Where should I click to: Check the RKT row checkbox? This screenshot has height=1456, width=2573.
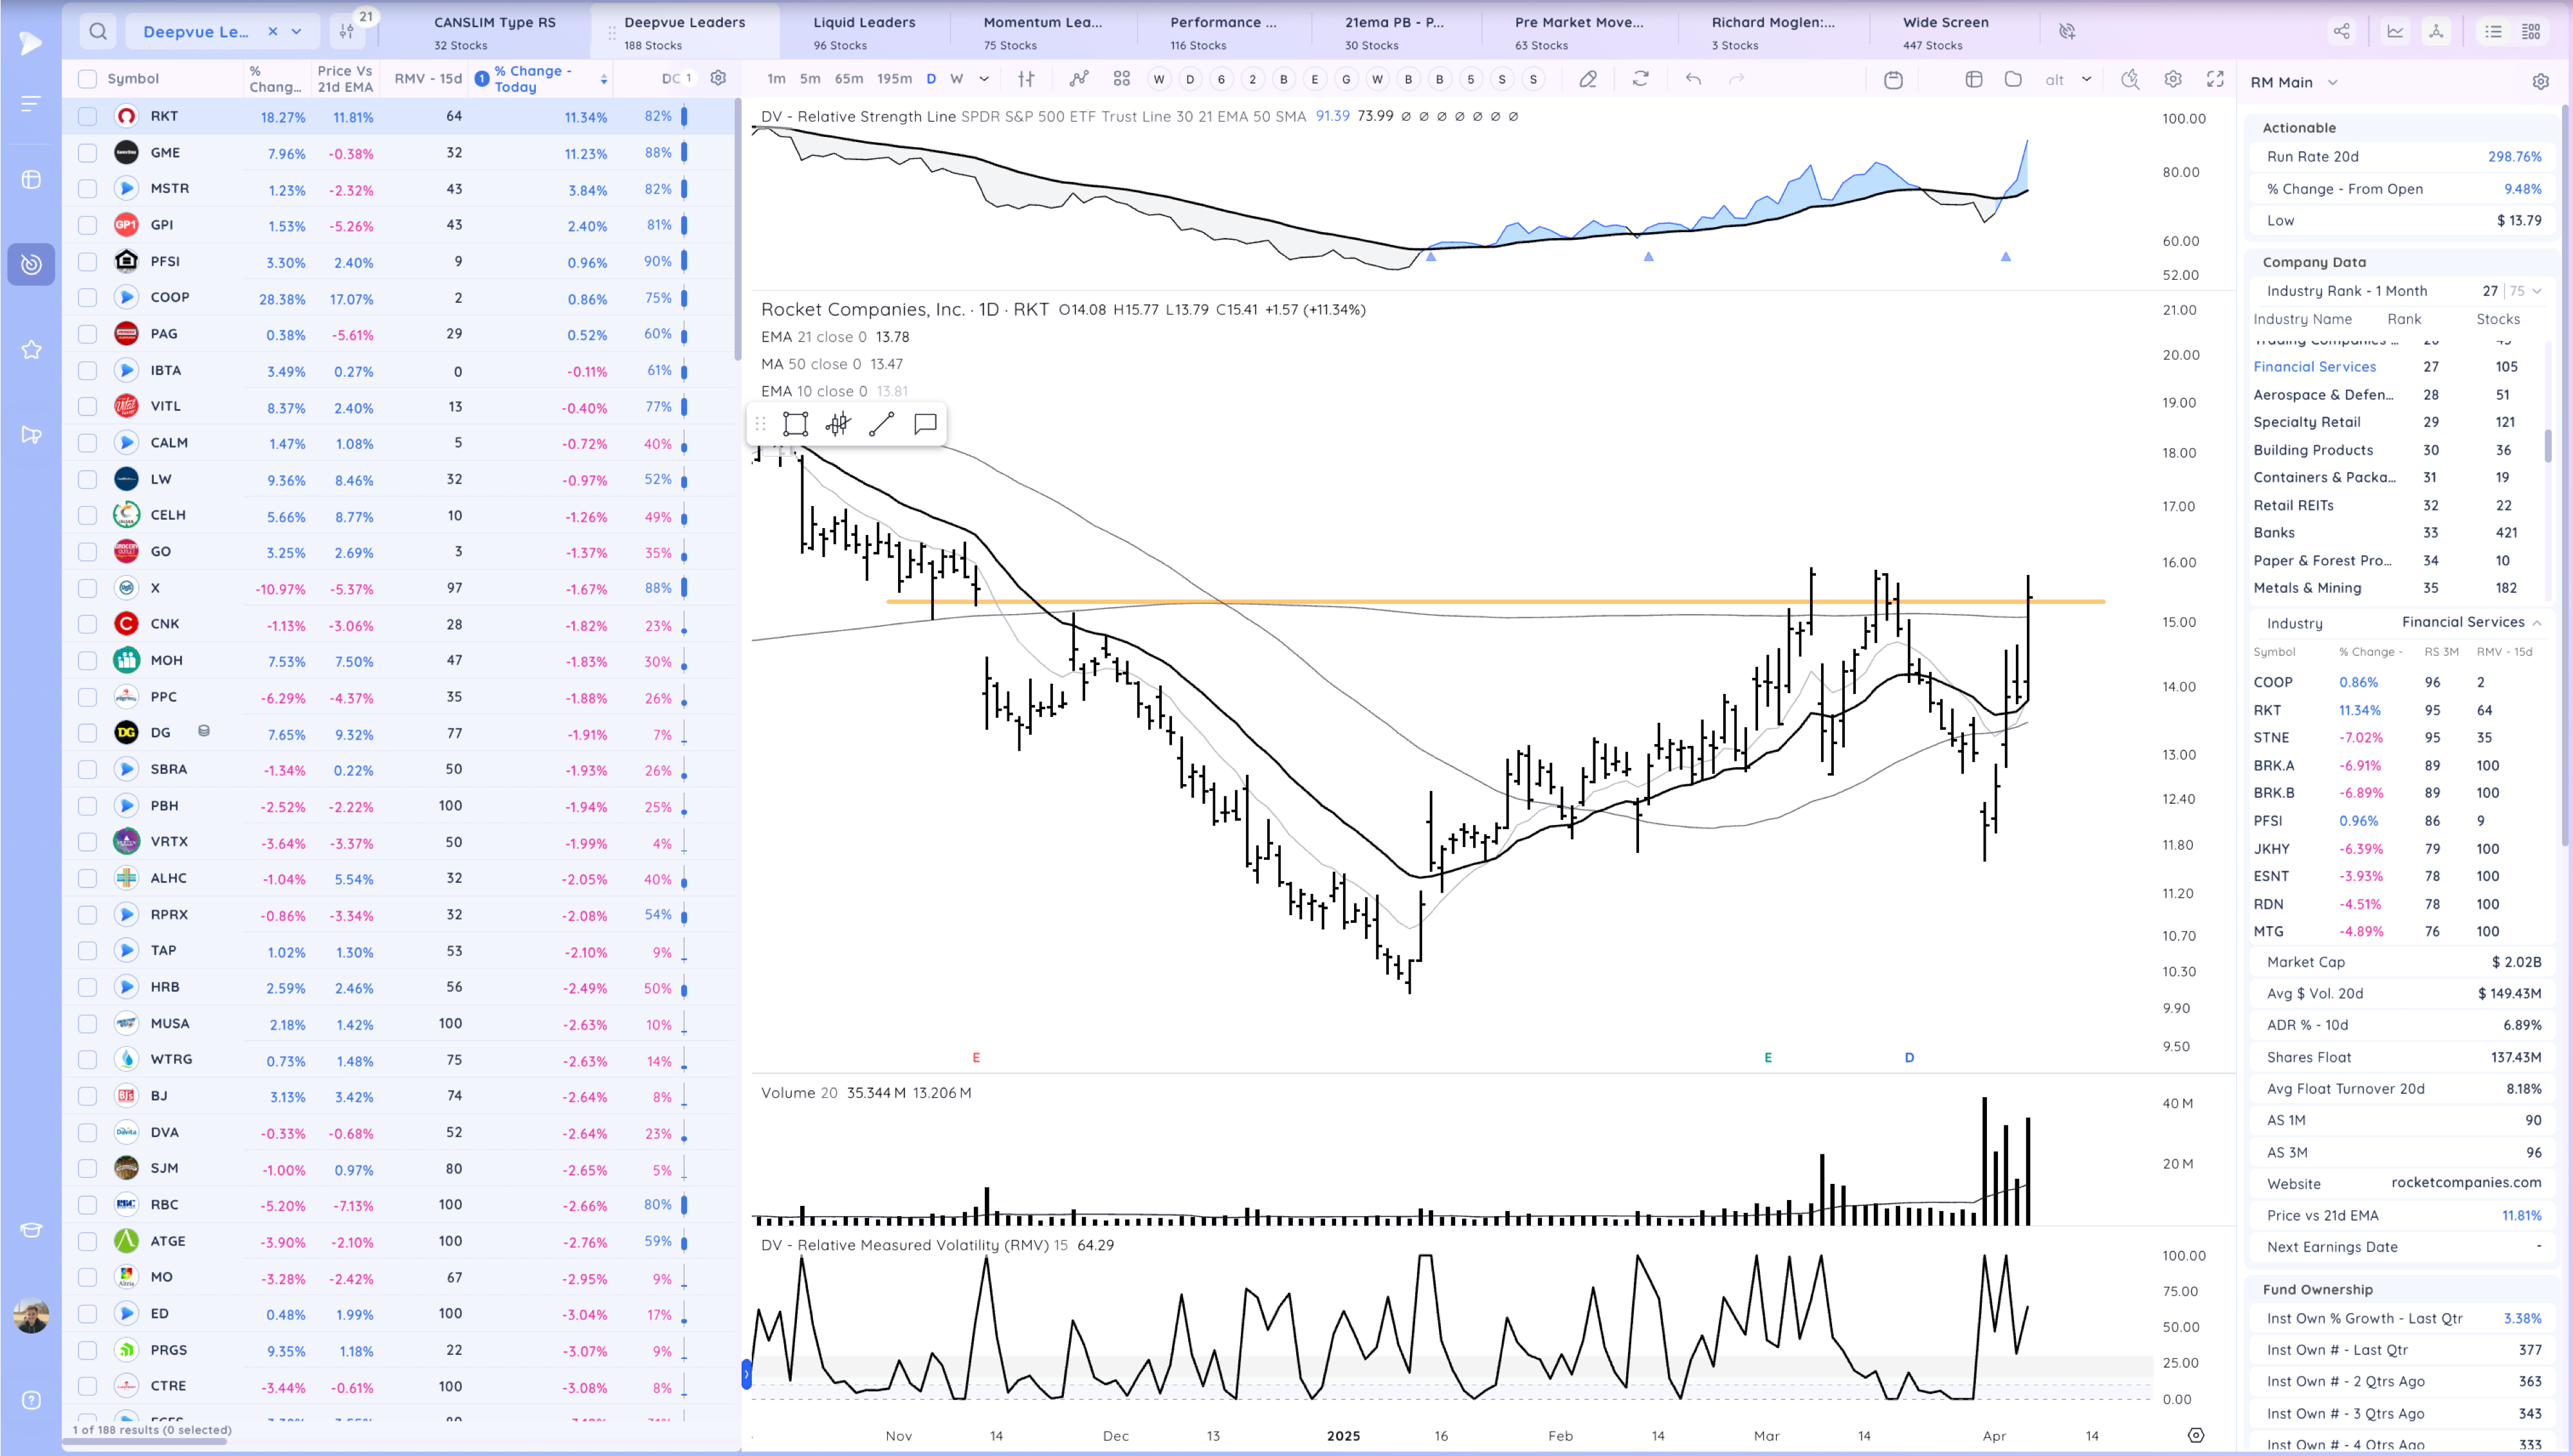[88, 116]
